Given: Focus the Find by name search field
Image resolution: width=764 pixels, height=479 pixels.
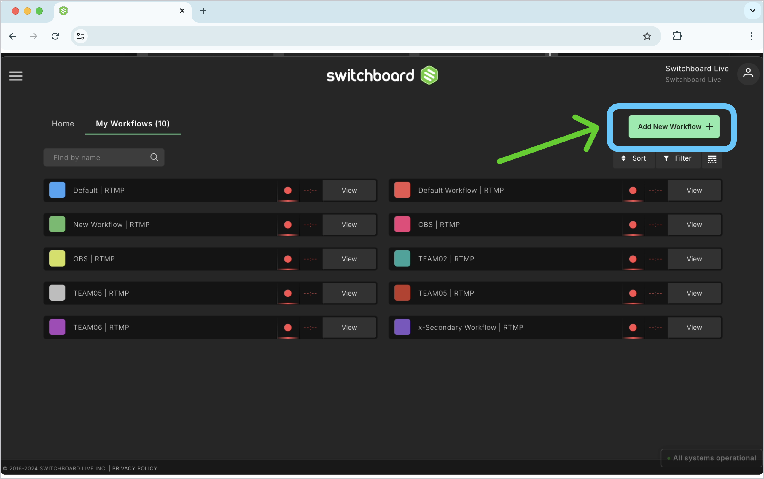Looking at the screenshot, I should pos(104,158).
